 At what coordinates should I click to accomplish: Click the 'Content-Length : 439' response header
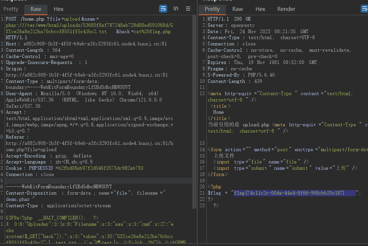tap(235, 81)
